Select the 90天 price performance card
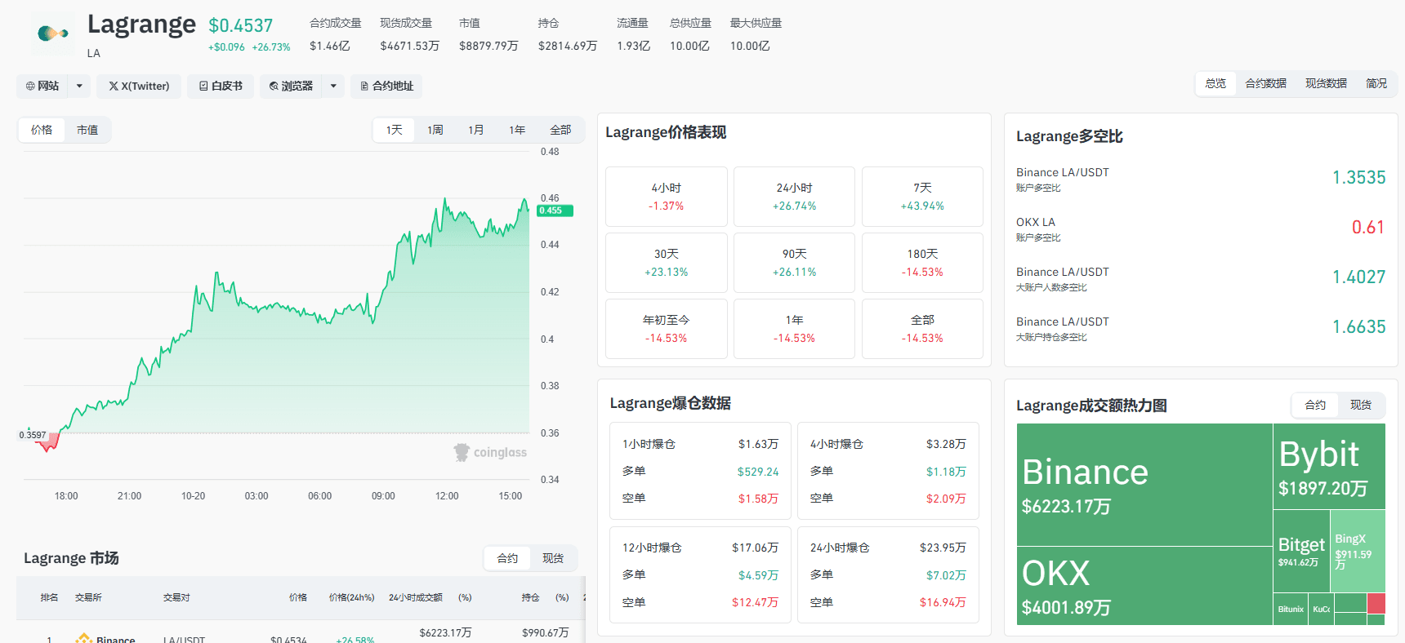Image resolution: width=1405 pixels, height=643 pixels. pos(794,263)
